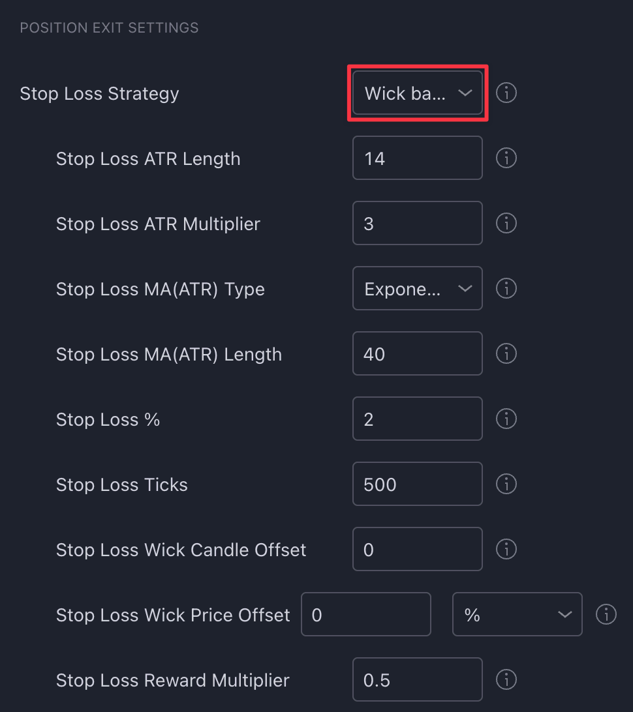The height and width of the screenshot is (712, 633).
Task: Open the Stop Loss Ticks info icon
Action: (x=506, y=484)
